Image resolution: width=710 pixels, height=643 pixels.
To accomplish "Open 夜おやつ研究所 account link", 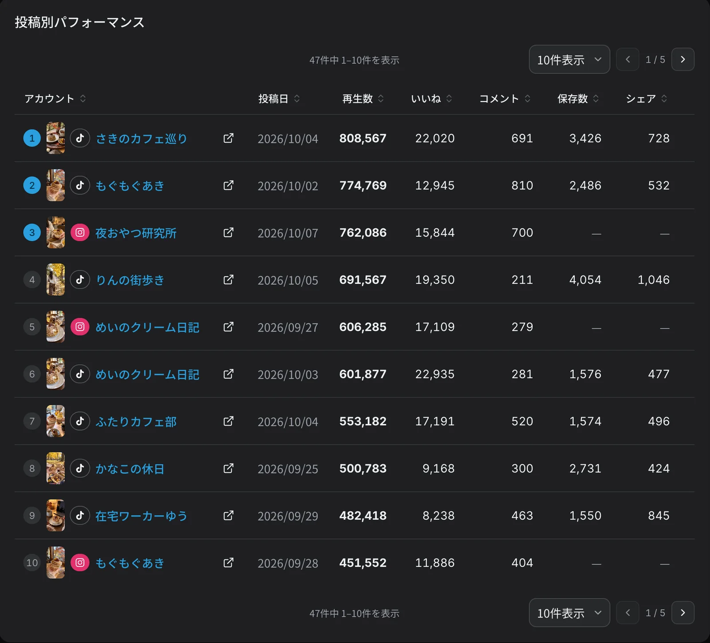I will click(136, 233).
